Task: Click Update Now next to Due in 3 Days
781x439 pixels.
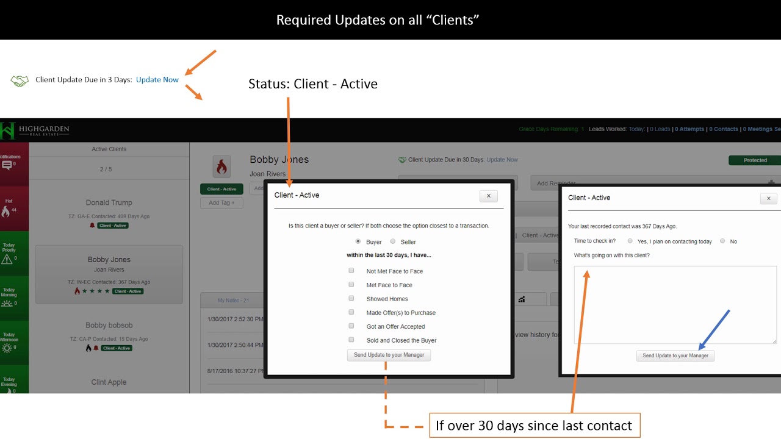Action: (157, 80)
